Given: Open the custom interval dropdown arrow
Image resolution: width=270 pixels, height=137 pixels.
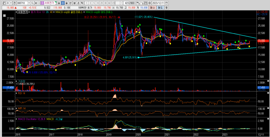Looking at the screenshot, I should click(122, 3).
